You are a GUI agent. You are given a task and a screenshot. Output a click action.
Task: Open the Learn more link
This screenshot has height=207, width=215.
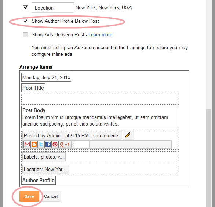100,35
